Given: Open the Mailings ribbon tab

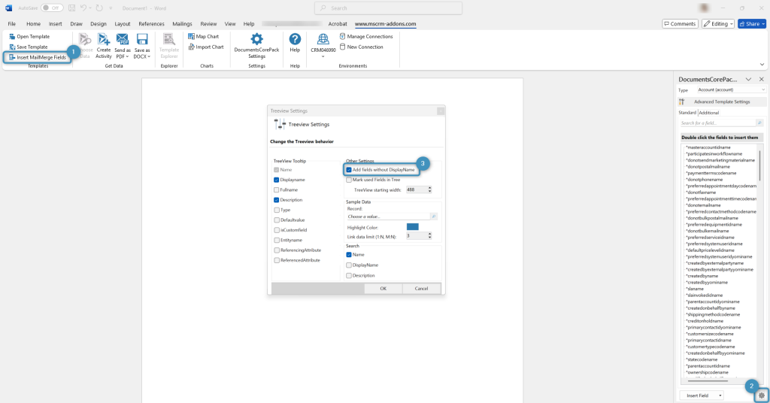Looking at the screenshot, I should [x=182, y=23].
